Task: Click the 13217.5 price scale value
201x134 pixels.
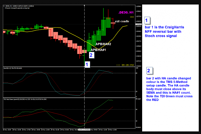Action: click(x=139, y=41)
